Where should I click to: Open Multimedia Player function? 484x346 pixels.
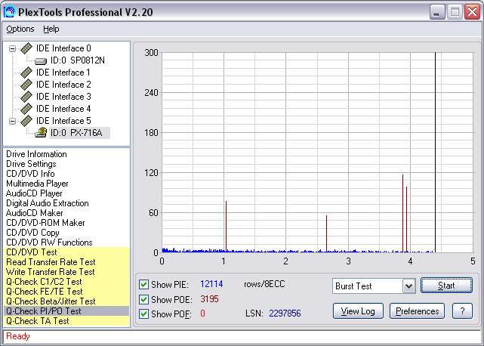click(37, 184)
